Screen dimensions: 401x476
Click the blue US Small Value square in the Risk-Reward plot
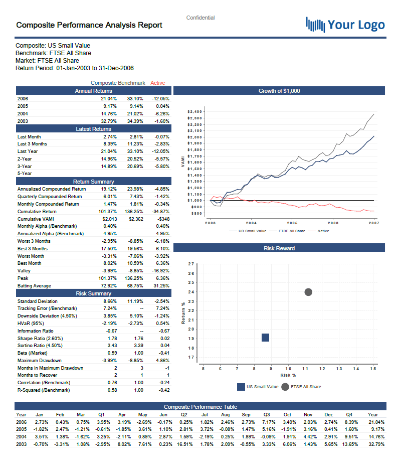(x=266, y=338)
